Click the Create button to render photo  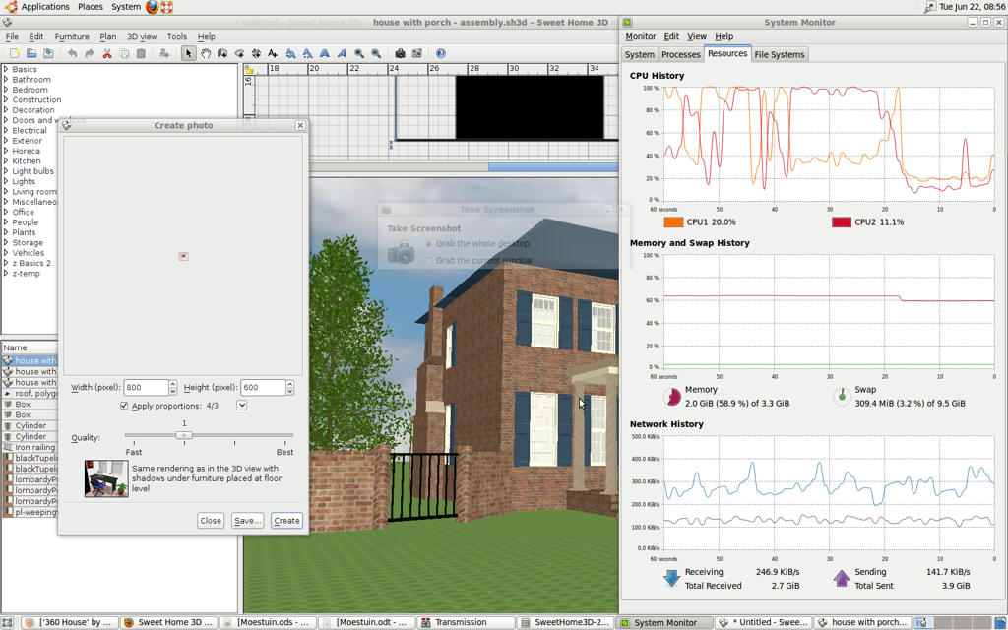click(x=286, y=521)
